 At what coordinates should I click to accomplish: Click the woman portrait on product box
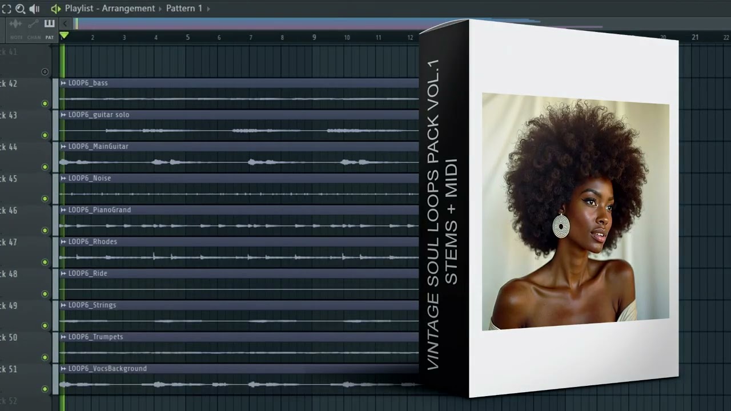(575, 212)
